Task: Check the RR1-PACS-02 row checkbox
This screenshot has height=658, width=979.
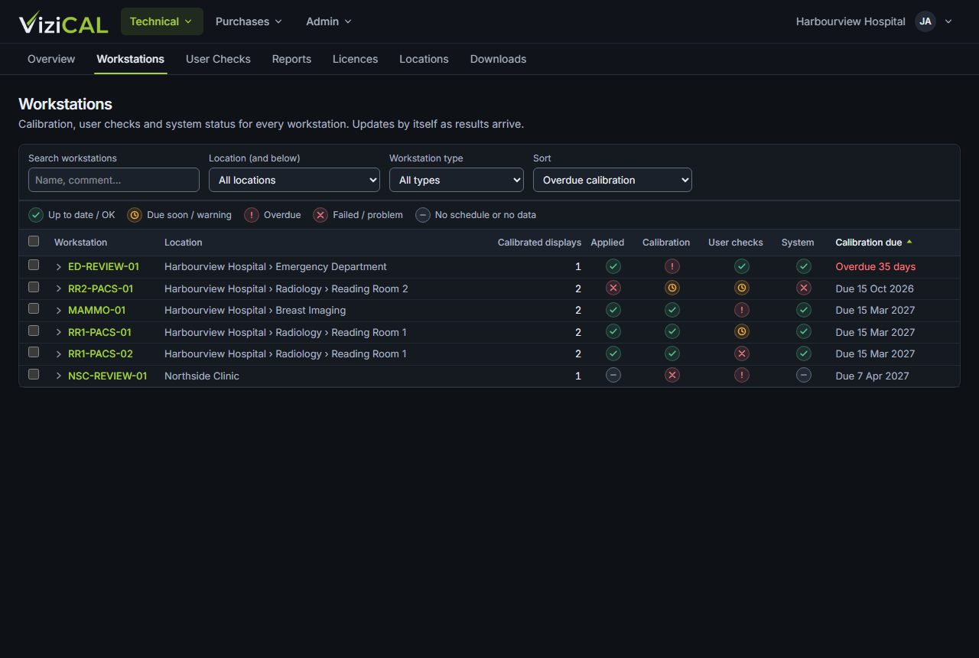Action: [x=34, y=352]
